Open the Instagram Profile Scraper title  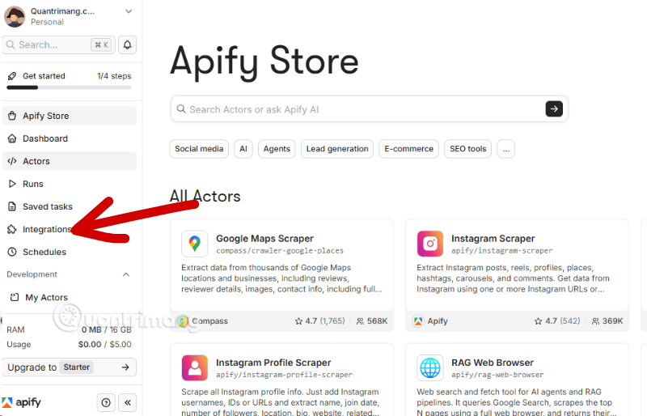click(273, 363)
